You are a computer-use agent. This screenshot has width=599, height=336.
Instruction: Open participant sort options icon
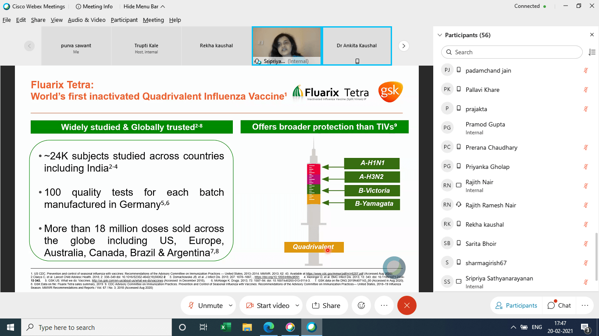point(592,52)
